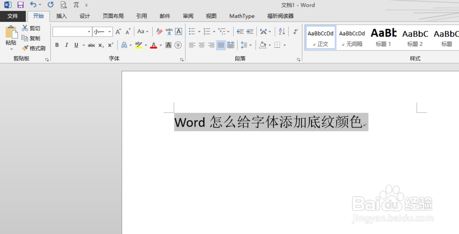The height and width of the screenshot is (234, 459).
Task: Toggle underline formatting
Action: pyautogui.click(x=76, y=45)
